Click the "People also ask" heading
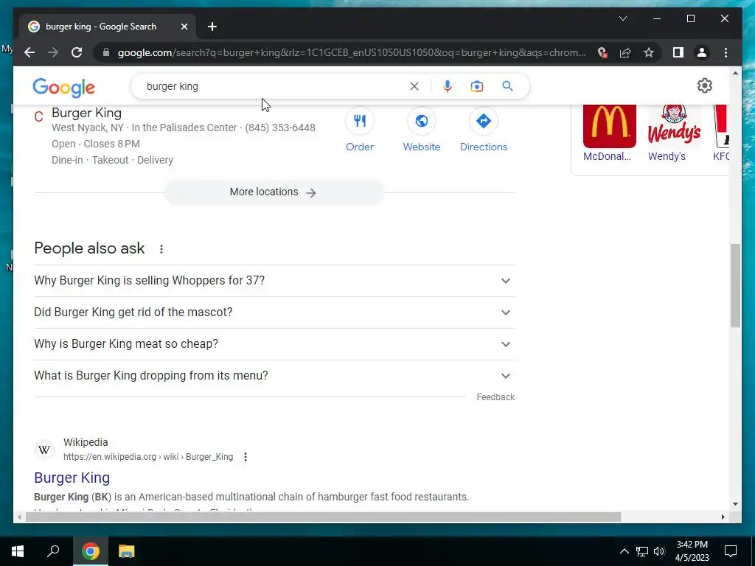755x566 pixels. pos(89,248)
